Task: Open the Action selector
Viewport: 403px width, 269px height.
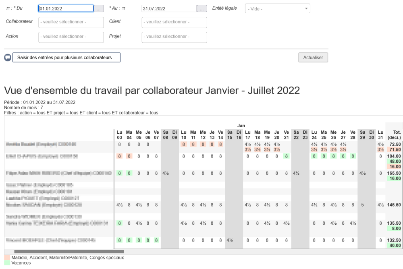Action: tap(71, 37)
